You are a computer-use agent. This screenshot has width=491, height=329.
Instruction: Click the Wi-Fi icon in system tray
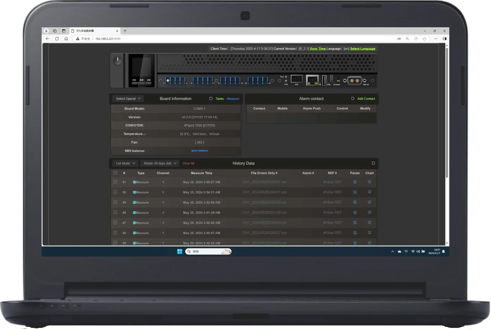413,252
